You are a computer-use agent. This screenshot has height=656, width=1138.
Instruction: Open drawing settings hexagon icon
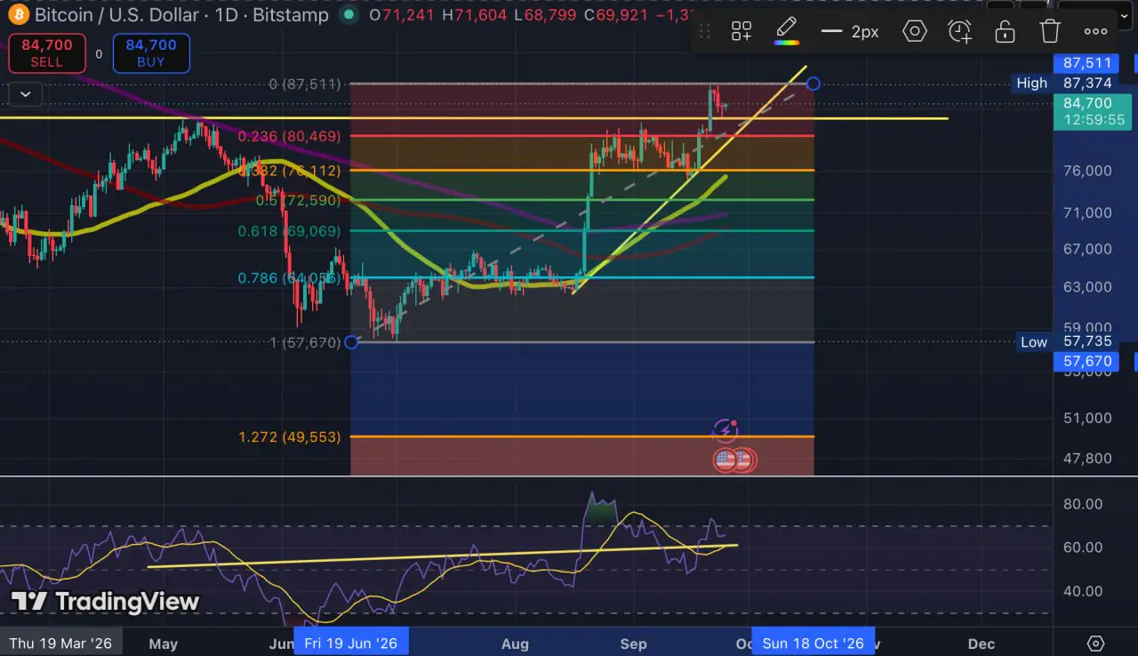click(915, 32)
